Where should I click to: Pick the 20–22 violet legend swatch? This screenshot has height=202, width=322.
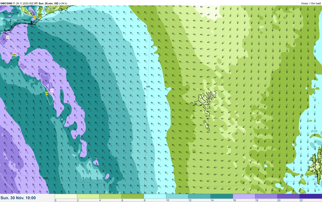pos(289,196)
